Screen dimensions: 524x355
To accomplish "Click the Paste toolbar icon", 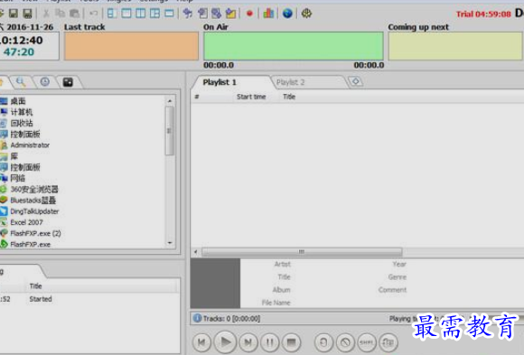I will tap(74, 14).
